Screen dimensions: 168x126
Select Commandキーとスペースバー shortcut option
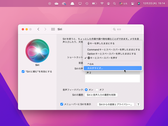113,50
